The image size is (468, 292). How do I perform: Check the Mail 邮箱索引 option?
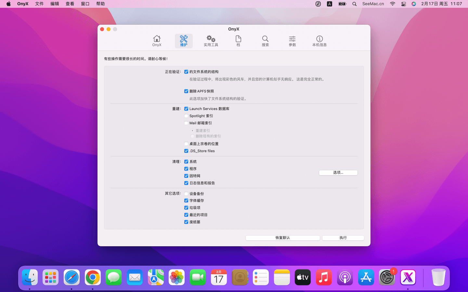click(186, 123)
